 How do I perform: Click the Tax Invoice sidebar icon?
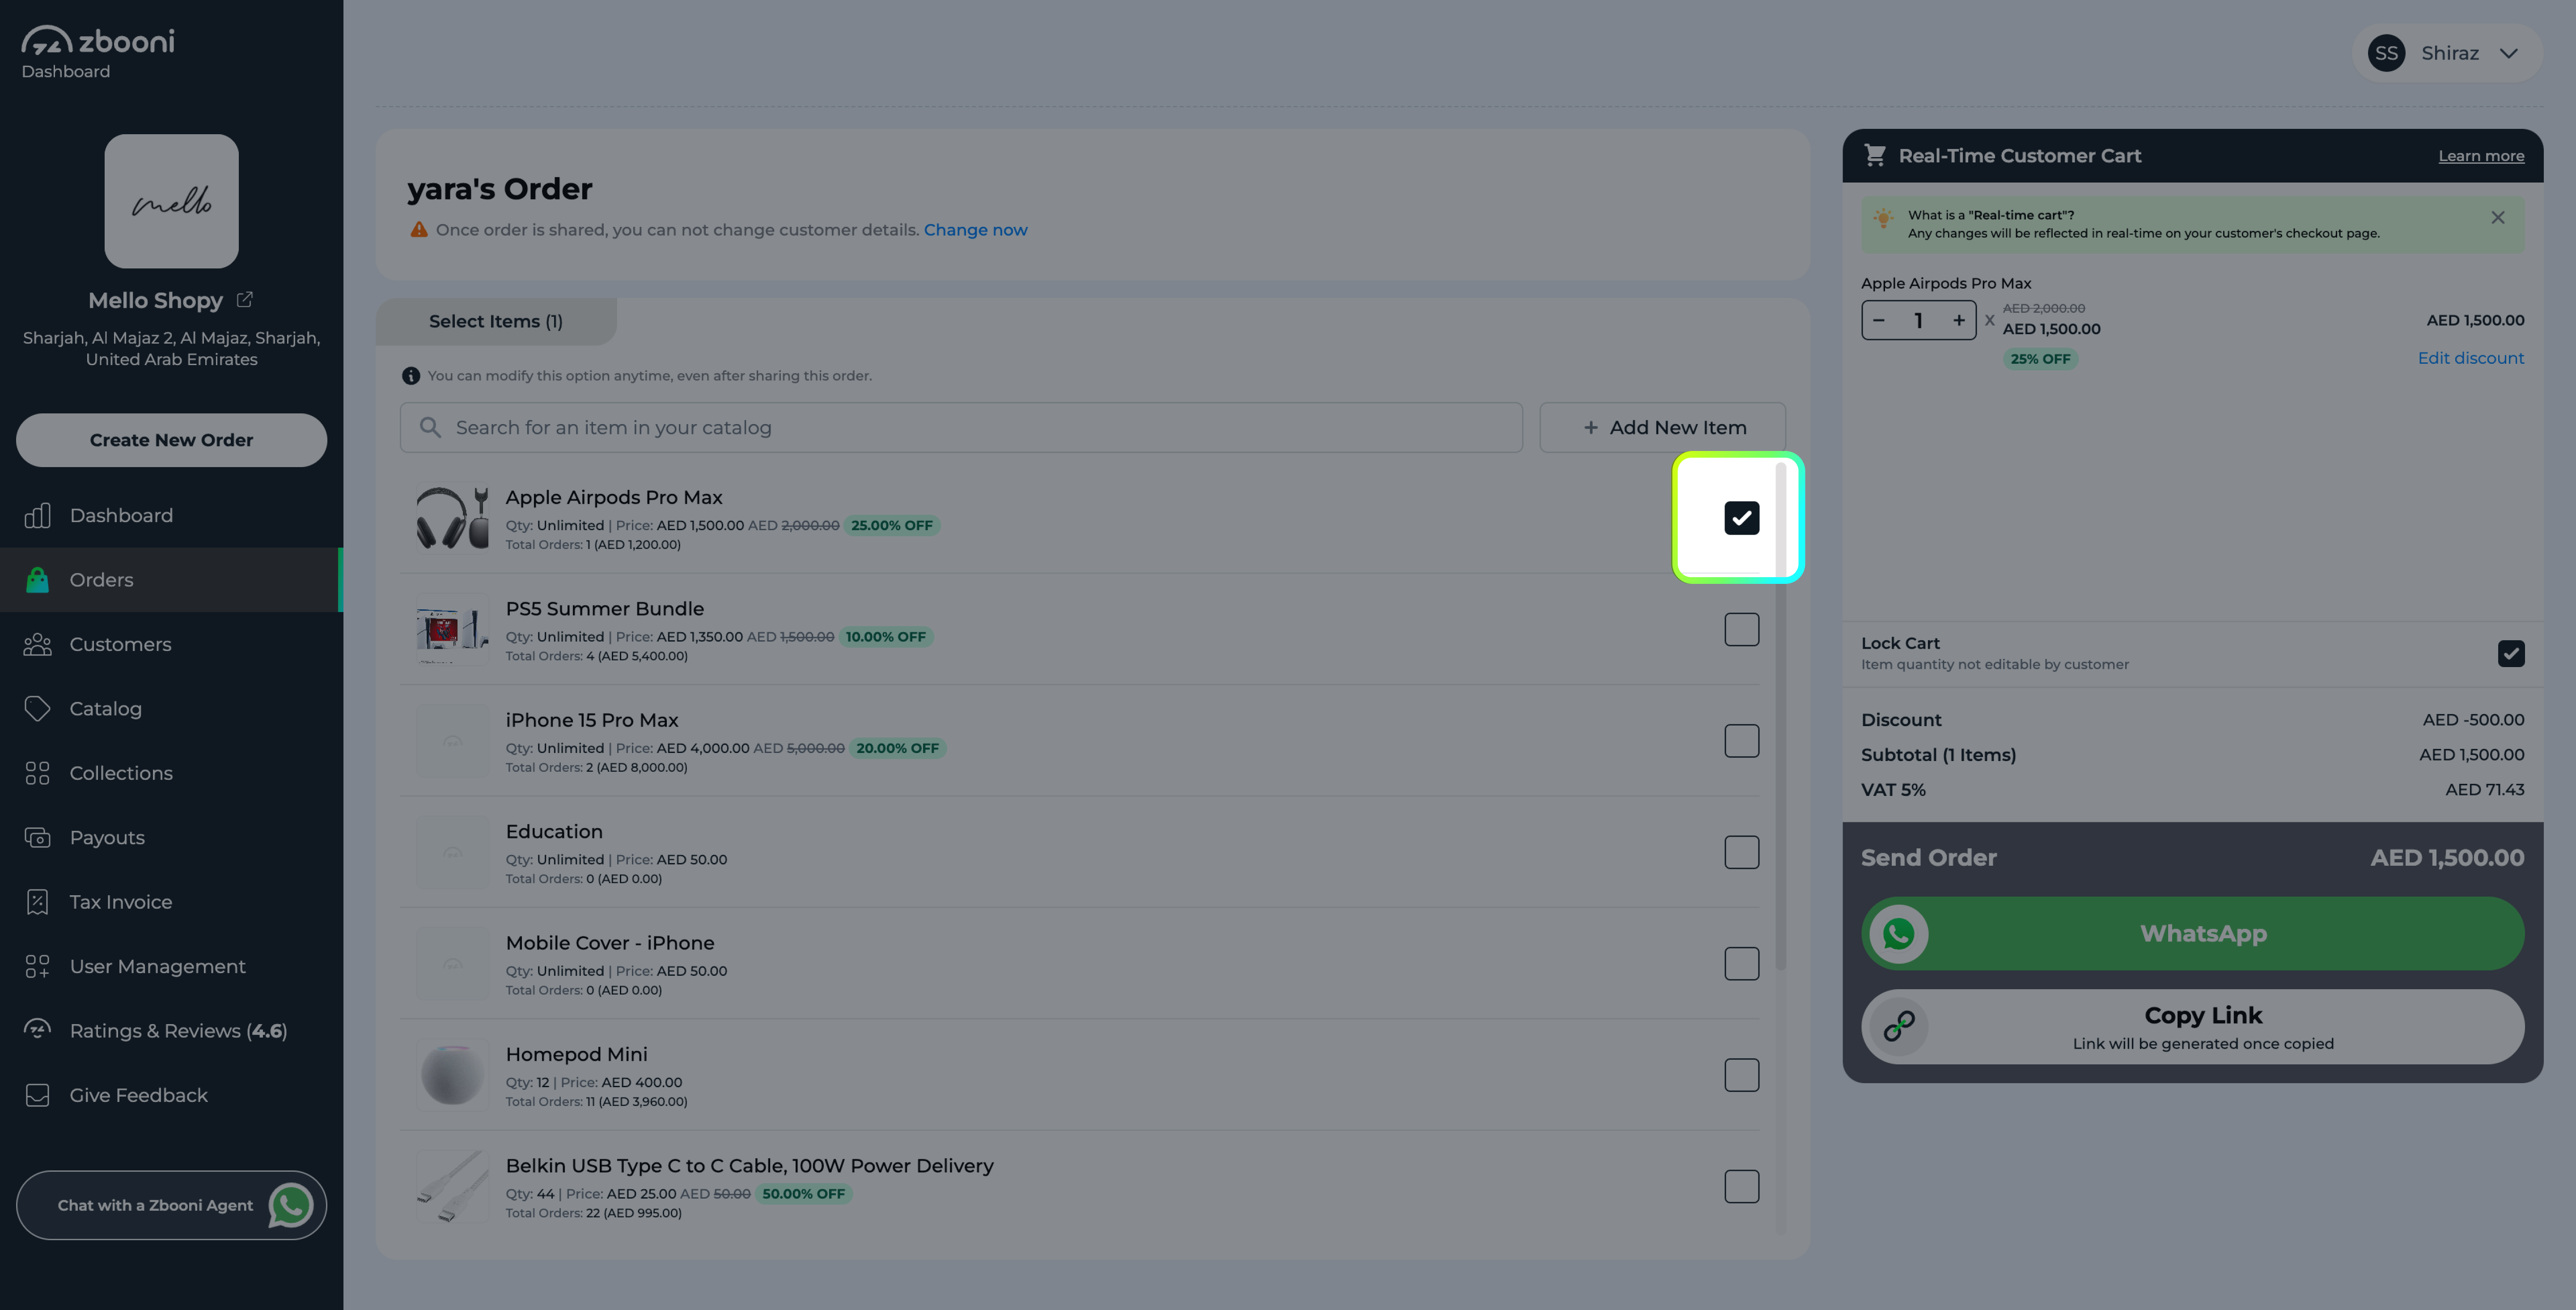37,902
